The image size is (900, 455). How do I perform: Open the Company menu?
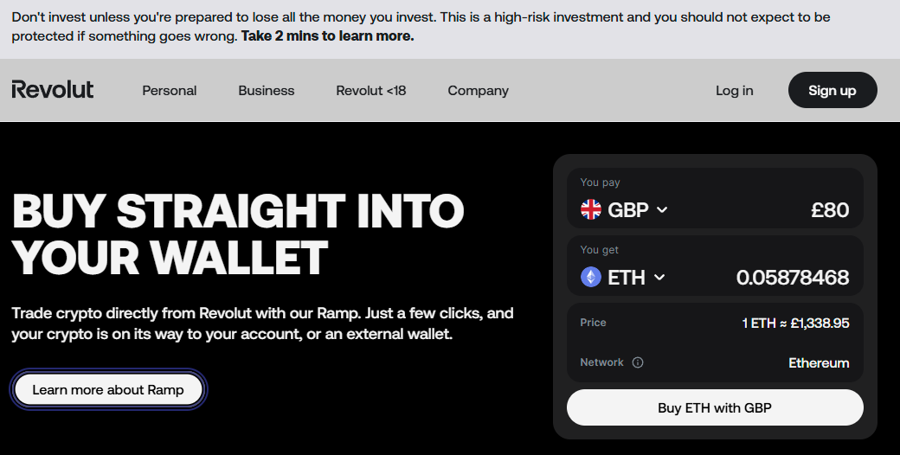point(478,91)
